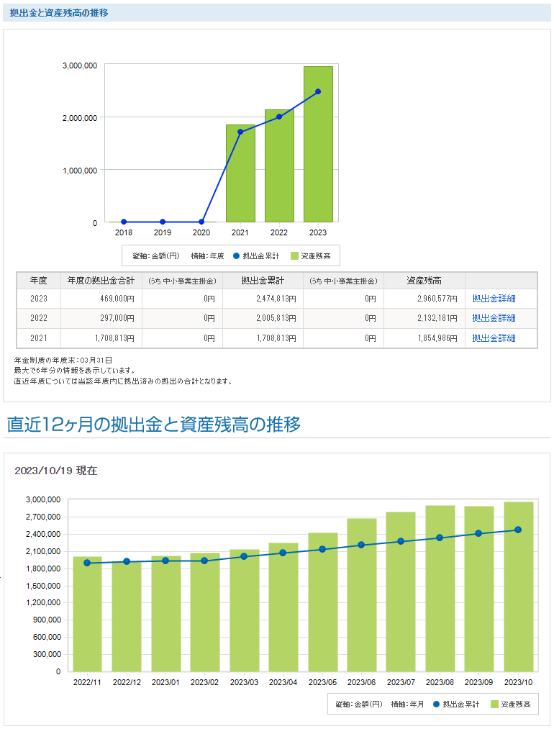
Task: Click blue 拠出金累計 legend dot in monthly chart
Action: point(436,704)
